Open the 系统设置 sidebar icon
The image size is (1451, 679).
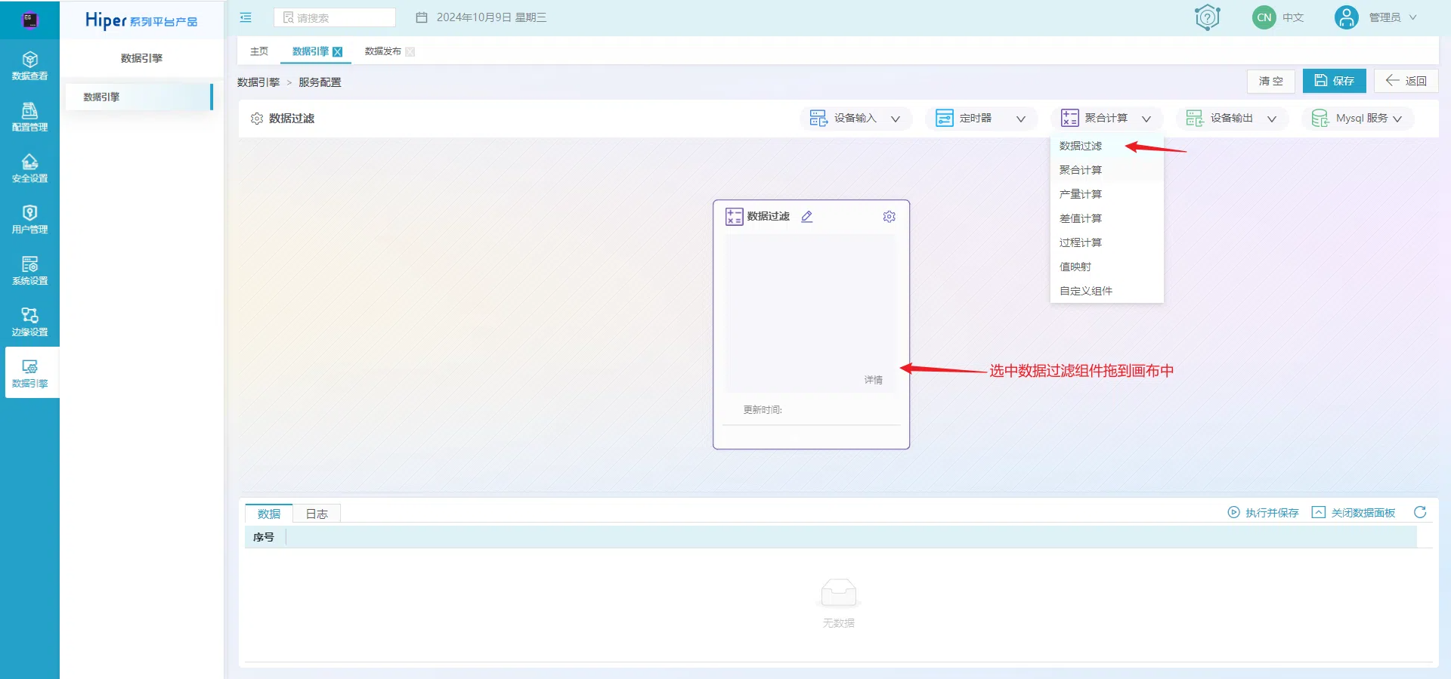pyautogui.click(x=29, y=270)
